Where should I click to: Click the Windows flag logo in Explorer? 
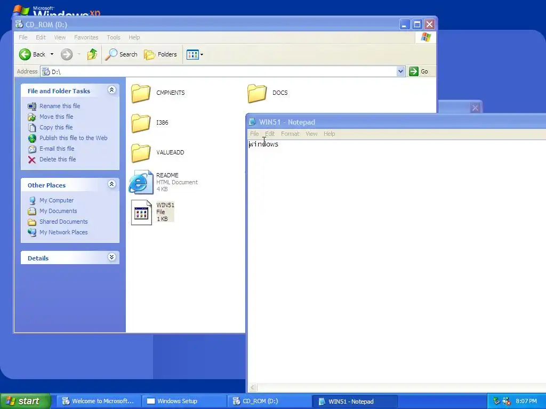point(425,37)
